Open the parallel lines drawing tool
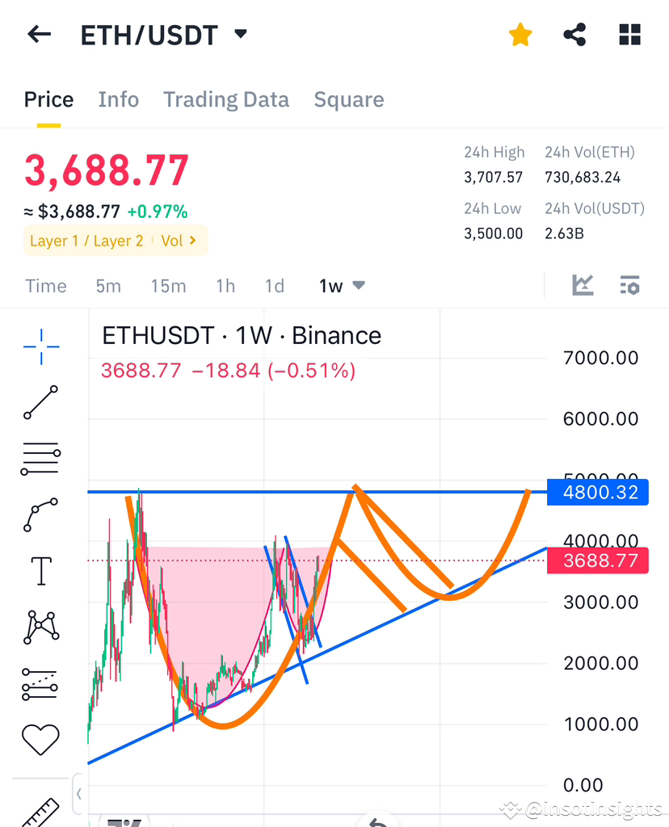 click(x=39, y=458)
